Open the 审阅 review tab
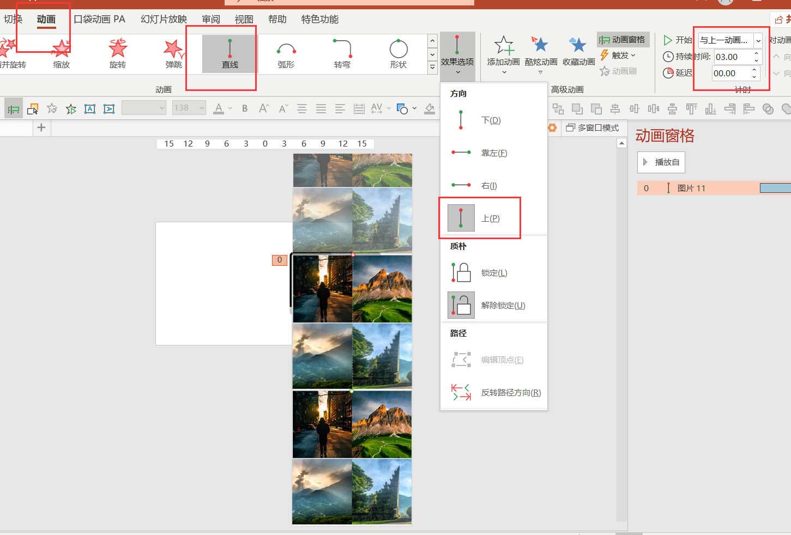791x535 pixels. 211,19
